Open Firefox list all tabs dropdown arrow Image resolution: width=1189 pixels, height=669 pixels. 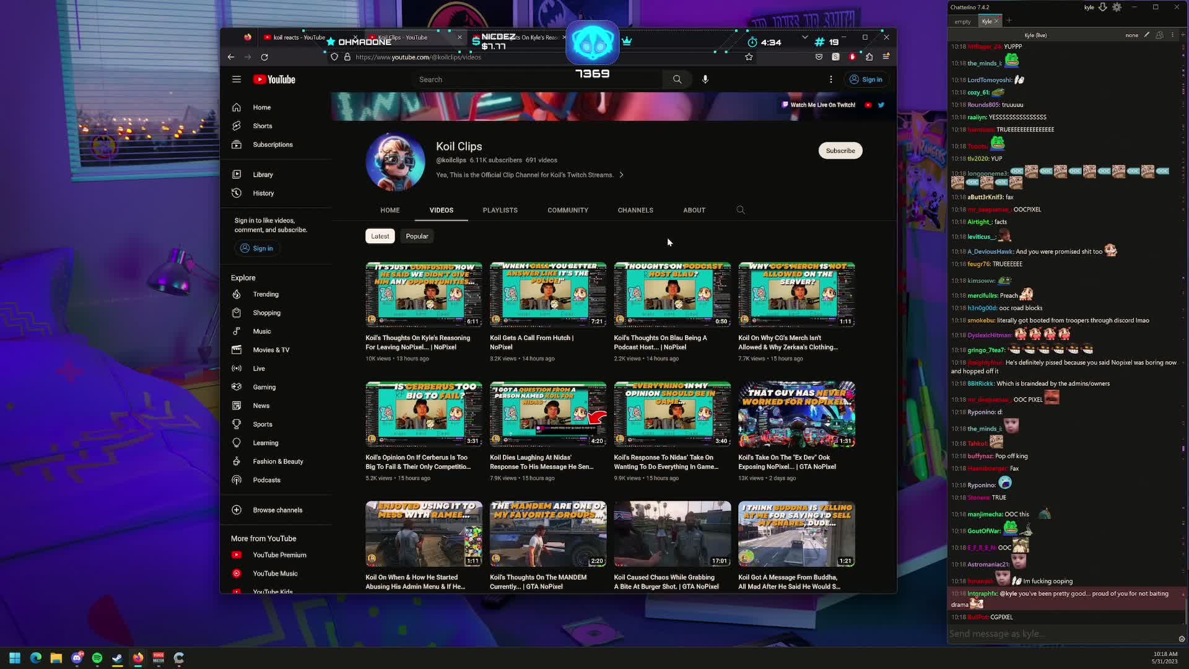[804, 37]
